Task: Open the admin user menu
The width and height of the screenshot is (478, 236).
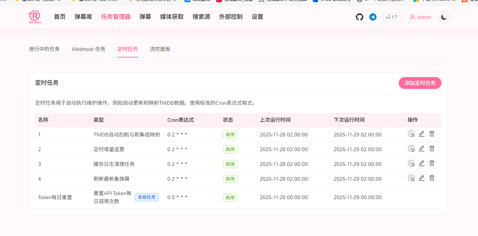Action: click(x=420, y=17)
